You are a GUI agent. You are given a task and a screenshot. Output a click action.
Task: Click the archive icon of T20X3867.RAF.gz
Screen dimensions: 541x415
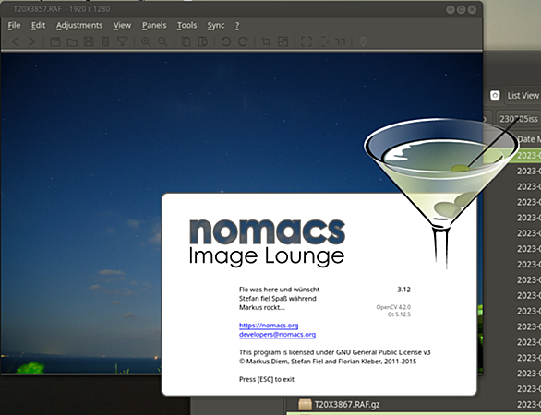305,405
